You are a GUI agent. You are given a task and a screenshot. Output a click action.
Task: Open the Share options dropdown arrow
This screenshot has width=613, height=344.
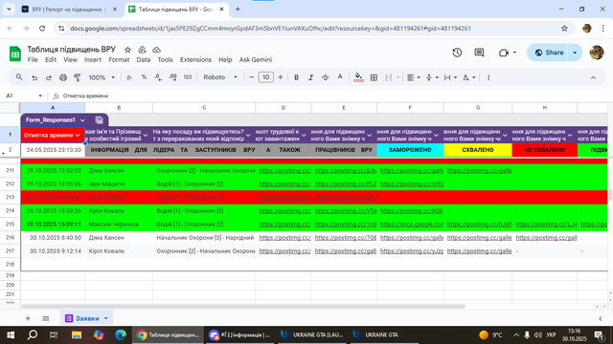[575, 53]
